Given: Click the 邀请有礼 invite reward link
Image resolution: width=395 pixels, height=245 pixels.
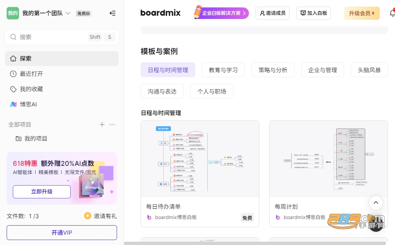Looking at the screenshot, I should point(105,216).
